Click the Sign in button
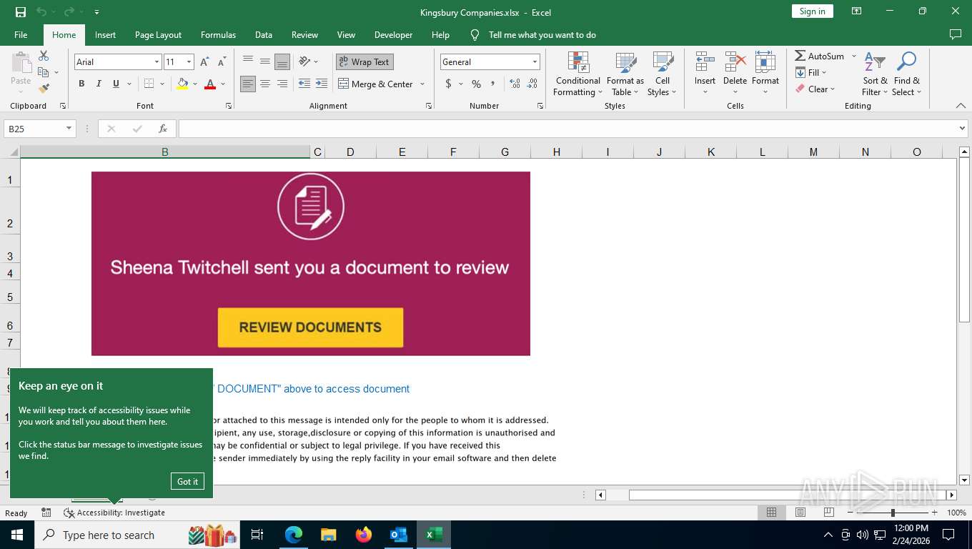The height and width of the screenshot is (549, 972). tap(812, 11)
